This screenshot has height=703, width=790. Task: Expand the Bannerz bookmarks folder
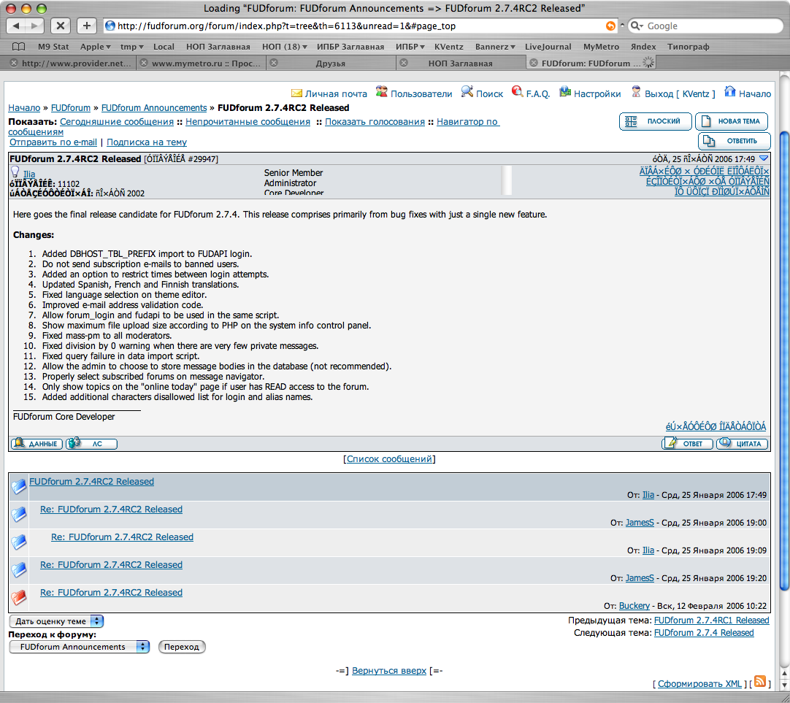(x=495, y=47)
